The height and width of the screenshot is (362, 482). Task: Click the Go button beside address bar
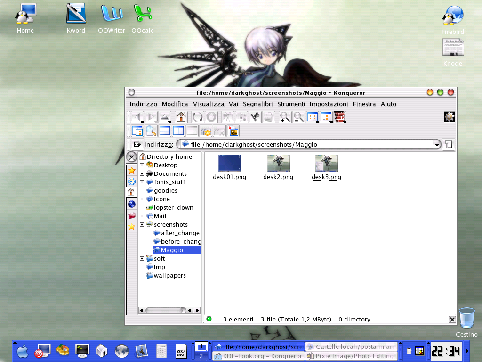tap(449, 144)
